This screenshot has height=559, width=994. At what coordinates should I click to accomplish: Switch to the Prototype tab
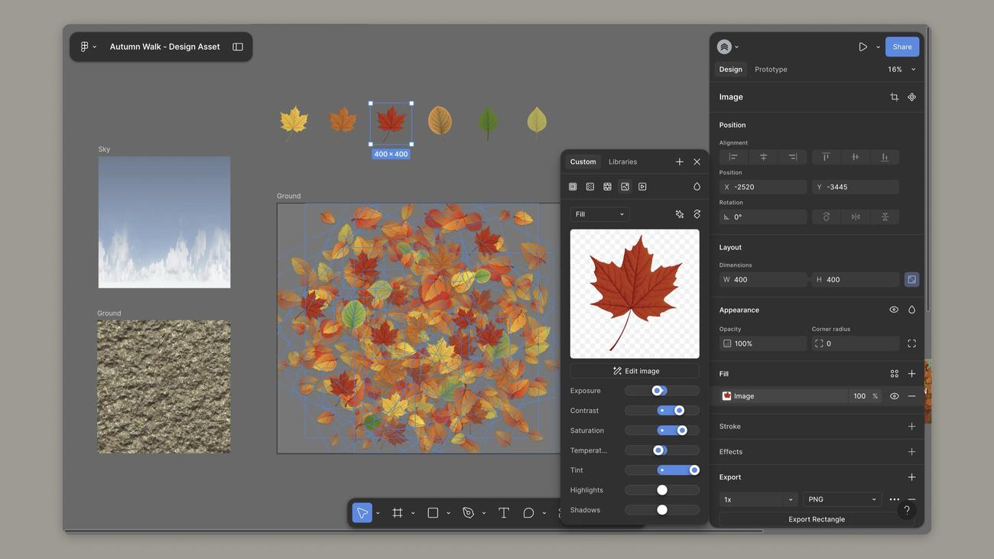[x=771, y=70]
